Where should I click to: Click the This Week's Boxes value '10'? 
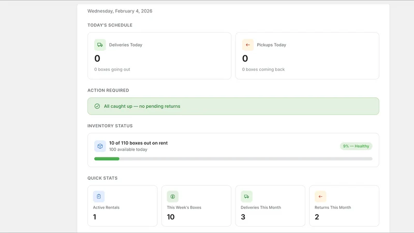tap(171, 217)
